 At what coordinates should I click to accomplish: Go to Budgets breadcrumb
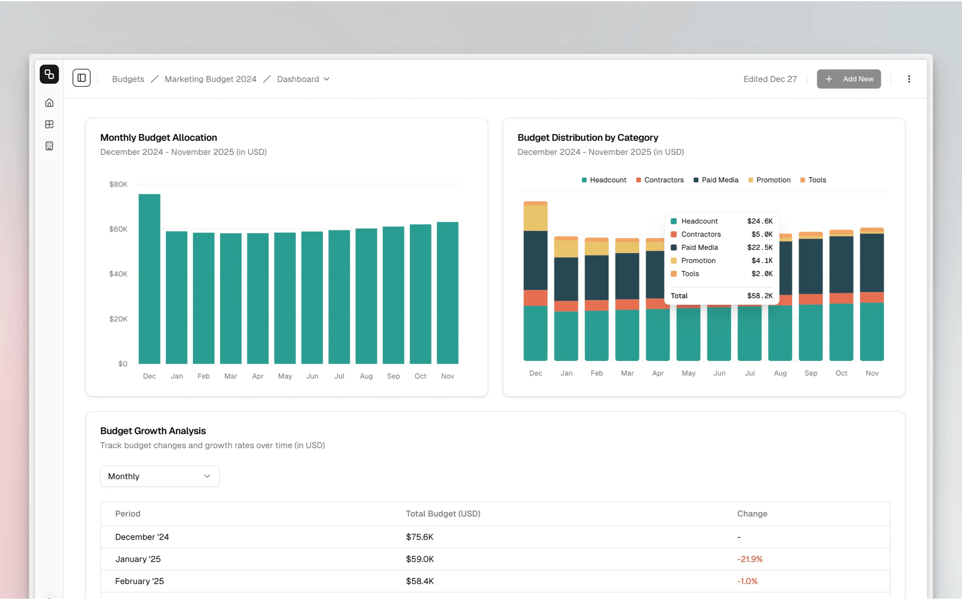(128, 79)
